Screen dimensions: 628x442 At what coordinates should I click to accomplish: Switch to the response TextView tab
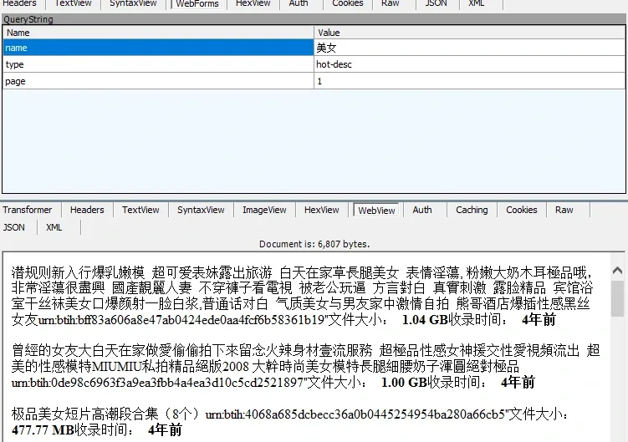pos(140,210)
